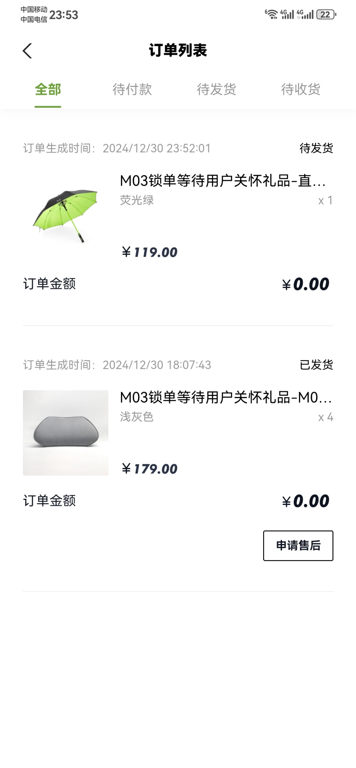Image resolution: width=356 pixels, height=768 pixels.
Task: Switch to the 待付款 tab
Action: pyautogui.click(x=132, y=90)
